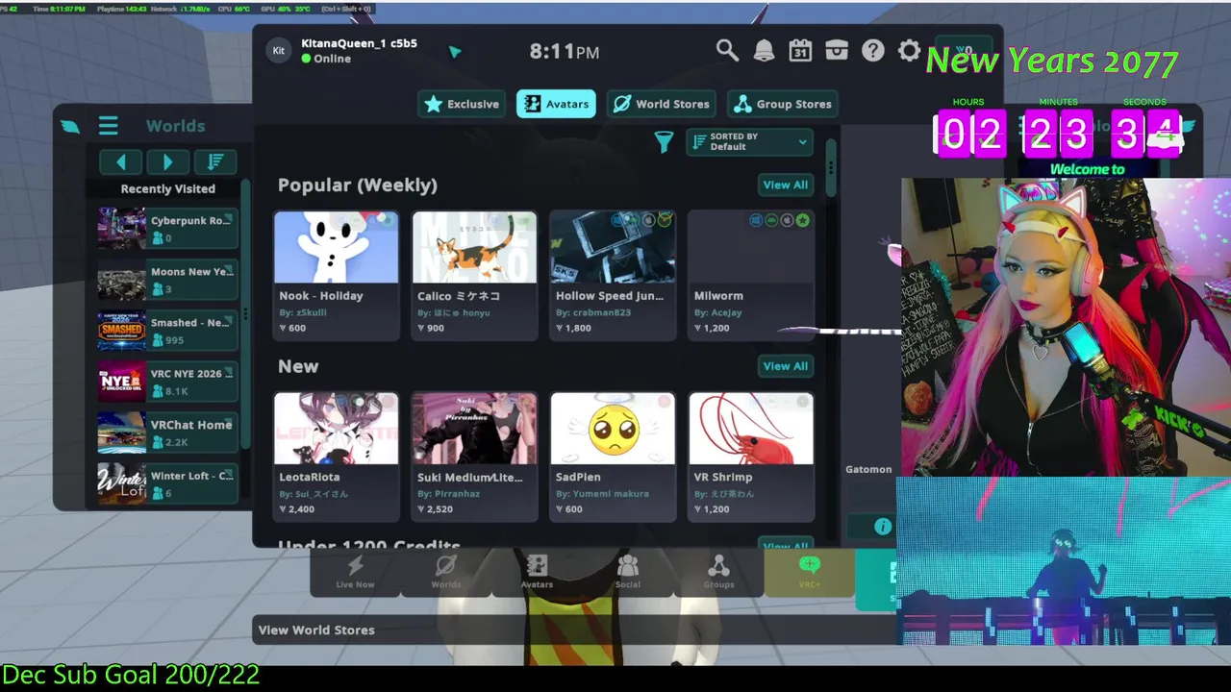
Task: Select Winter Loft - C... recently visited world
Action: [167, 483]
